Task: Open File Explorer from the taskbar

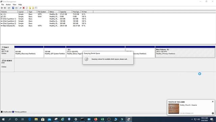Action: pos(36,119)
